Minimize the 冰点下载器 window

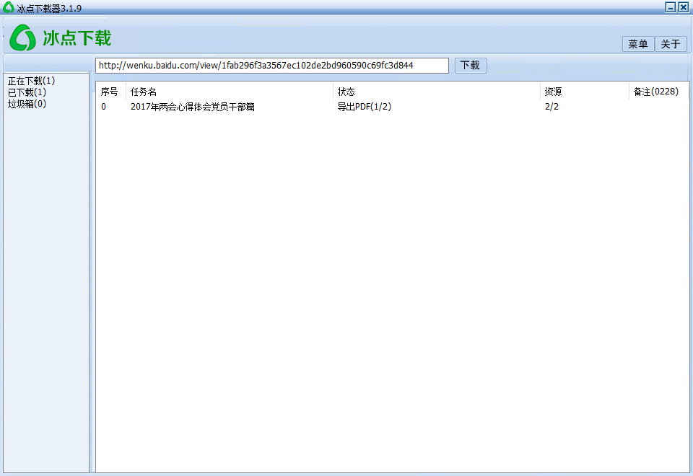pos(670,6)
